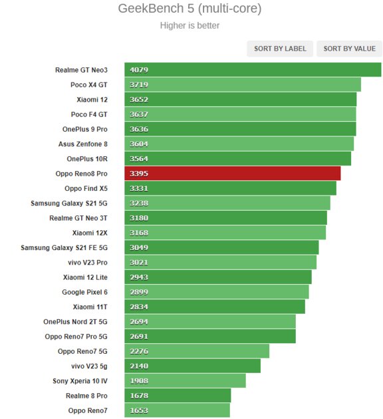Click the OnePlus Nord 2T 5G bar
The height and width of the screenshot is (419, 383).
point(210,322)
